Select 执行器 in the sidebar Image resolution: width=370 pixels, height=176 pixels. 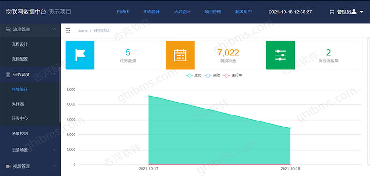point(18,104)
